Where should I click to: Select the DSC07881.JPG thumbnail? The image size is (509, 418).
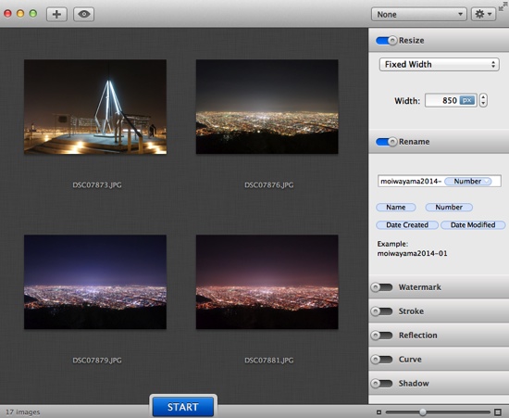pos(267,282)
